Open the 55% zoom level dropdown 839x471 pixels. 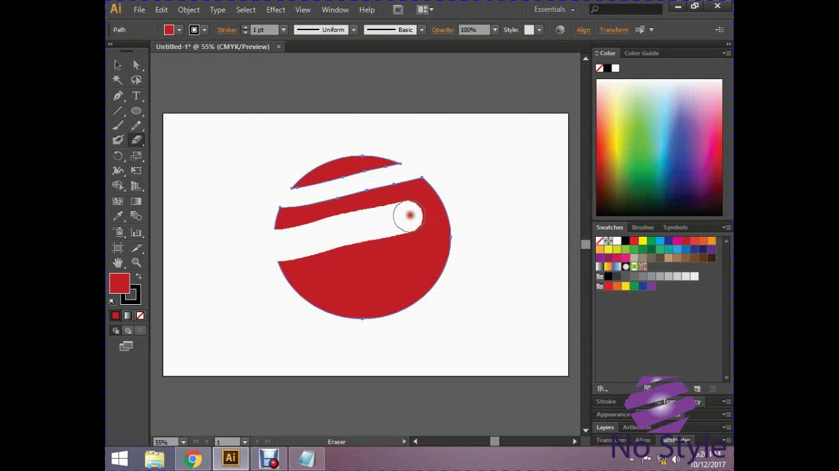point(183,442)
